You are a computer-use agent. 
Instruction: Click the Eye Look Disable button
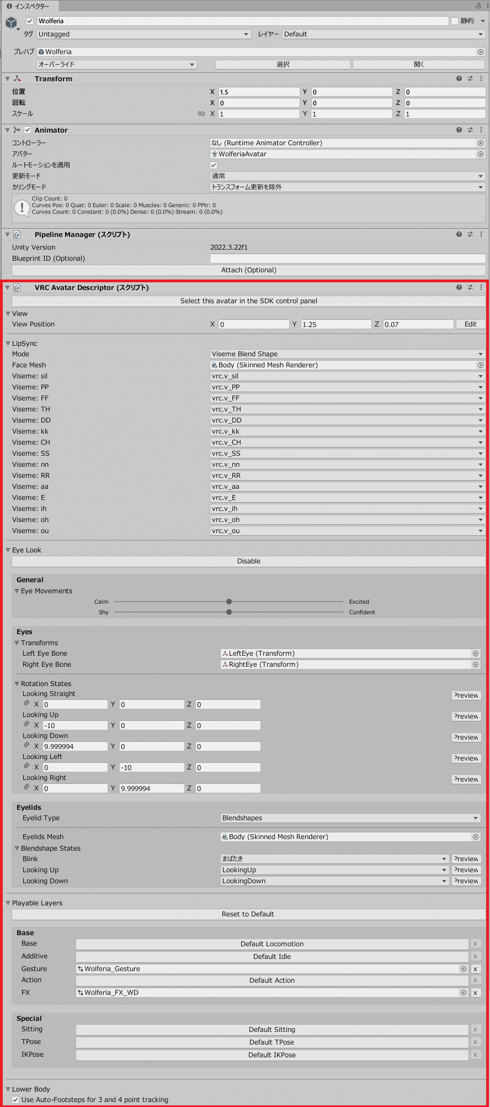249,561
